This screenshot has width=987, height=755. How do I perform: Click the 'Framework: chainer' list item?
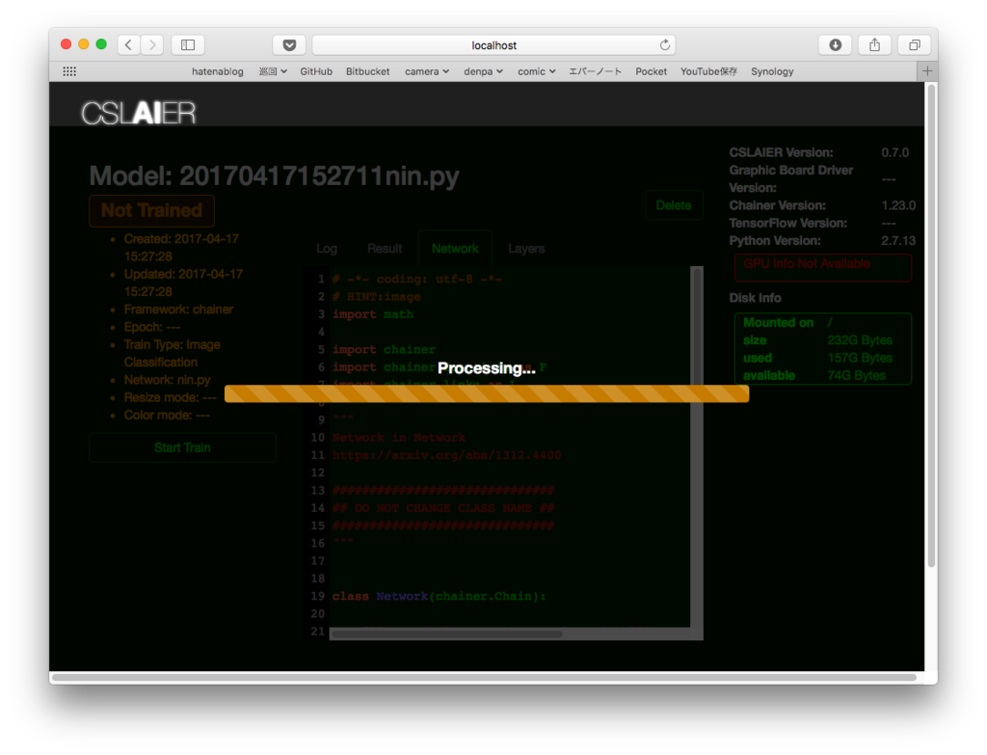click(178, 310)
